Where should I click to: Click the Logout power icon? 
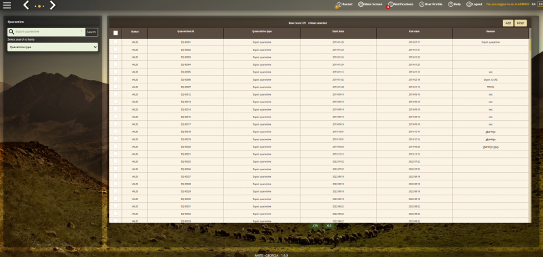click(469, 5)
